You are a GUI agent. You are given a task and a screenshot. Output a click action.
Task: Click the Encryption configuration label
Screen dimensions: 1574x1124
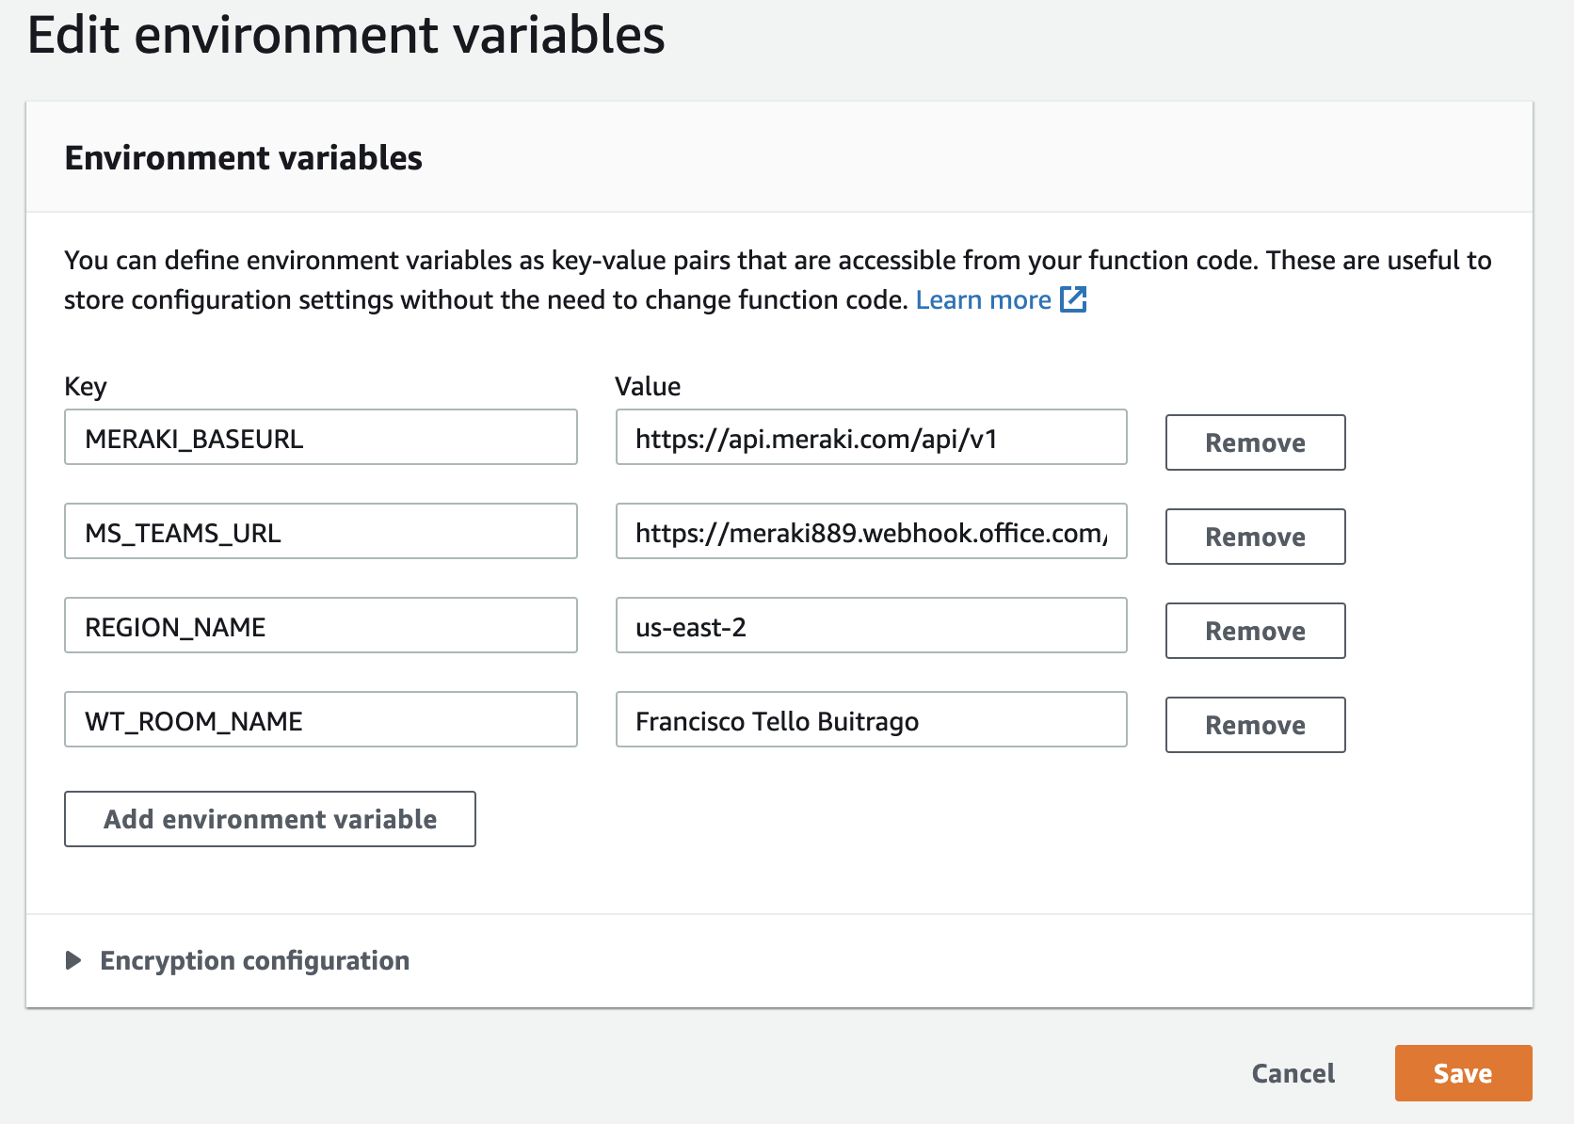coord(254,960)
